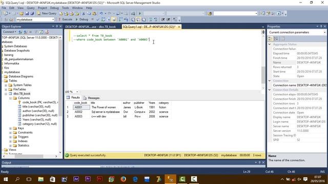Viewport: 328px width, 184px height.
Task: Click the 'The Power of women' title cell
Action: pyautogui.click(x=104, y=107)
